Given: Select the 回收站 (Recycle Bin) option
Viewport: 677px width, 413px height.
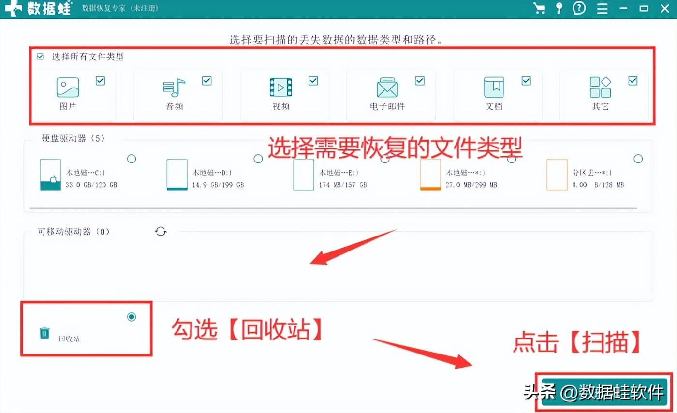Looking at the screenshot, I should (x=132, y=317).
